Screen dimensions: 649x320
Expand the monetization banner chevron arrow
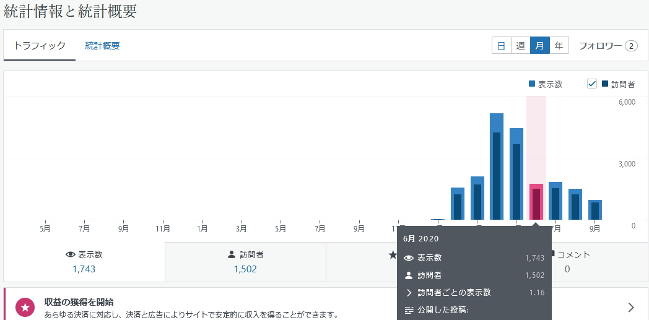pyautogui.click(x=631, y=307)
